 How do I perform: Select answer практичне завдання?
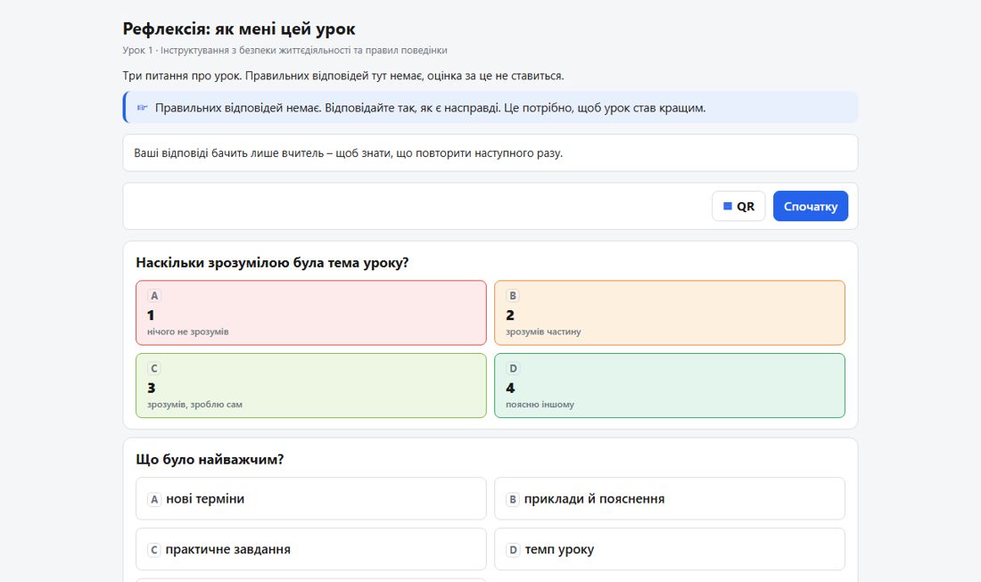point(311,550)
